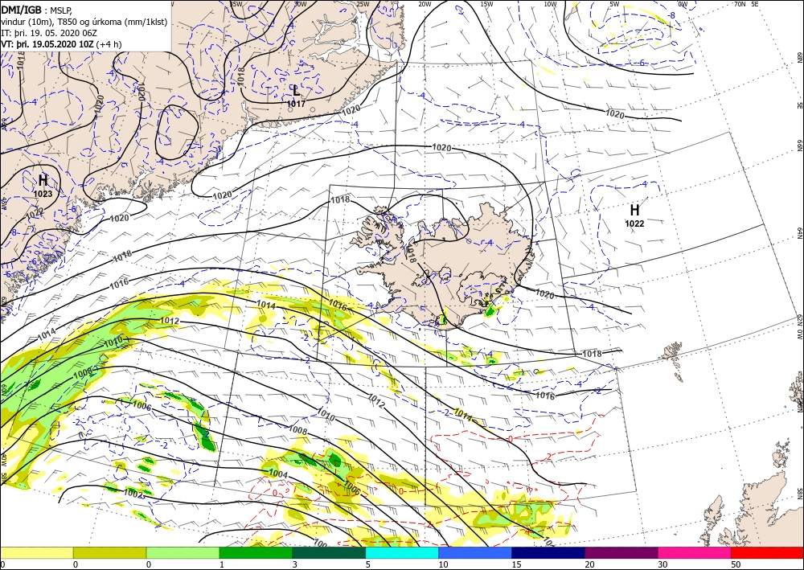Click the 'VT: þri. 19.05.2020 10Z (+4 h)' line

62,44
